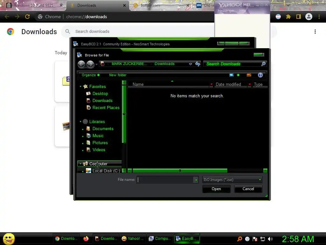Open Yahoo! taskbar button
This screenshot has height=245, width=326.
(x=132, y=239)
